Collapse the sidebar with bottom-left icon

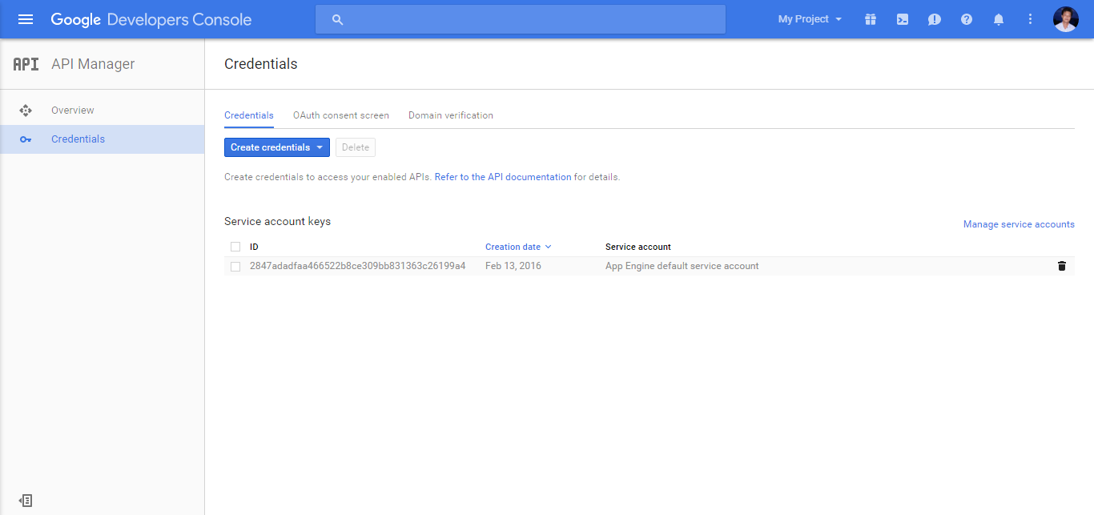tap(26, 501)
